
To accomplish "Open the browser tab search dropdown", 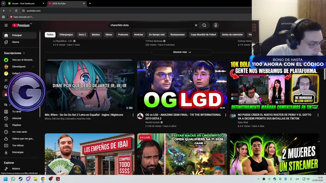I will click(3, 3).
